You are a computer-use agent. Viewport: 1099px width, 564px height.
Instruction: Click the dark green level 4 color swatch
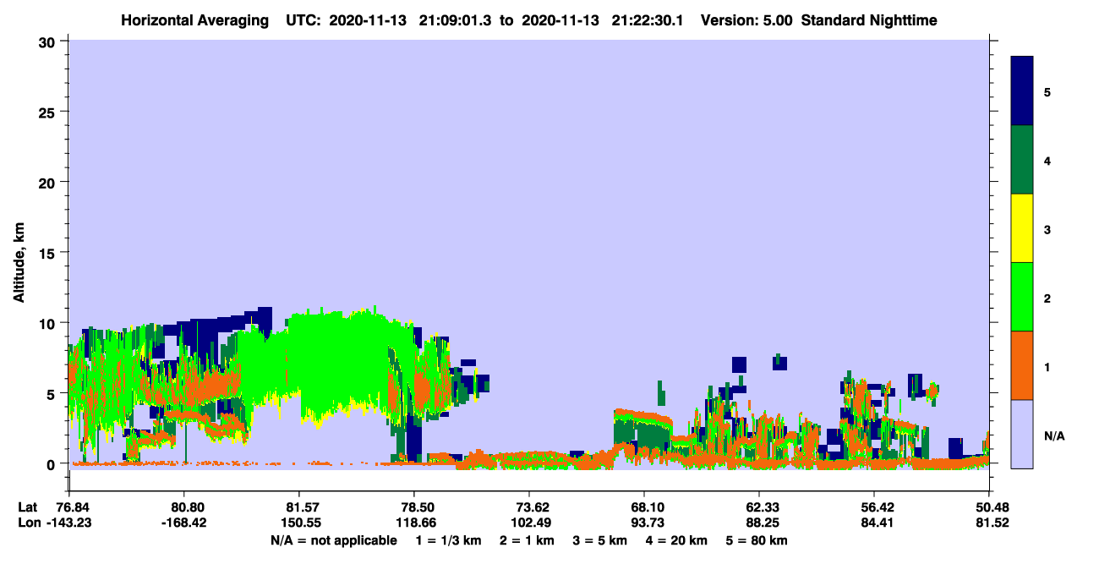[1022, 160]
